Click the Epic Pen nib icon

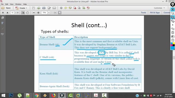coord(173,5)
